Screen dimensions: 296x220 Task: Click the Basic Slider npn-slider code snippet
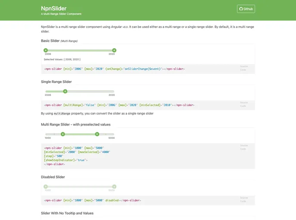tap(114, 69)
